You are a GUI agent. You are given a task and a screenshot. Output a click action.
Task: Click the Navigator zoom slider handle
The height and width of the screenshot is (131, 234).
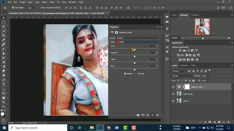pos(203,39)
